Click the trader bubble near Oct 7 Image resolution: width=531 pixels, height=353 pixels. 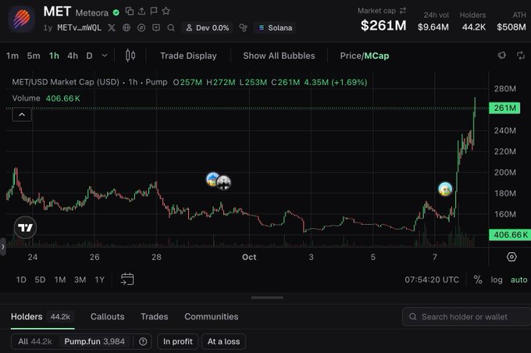pos(445,189)
